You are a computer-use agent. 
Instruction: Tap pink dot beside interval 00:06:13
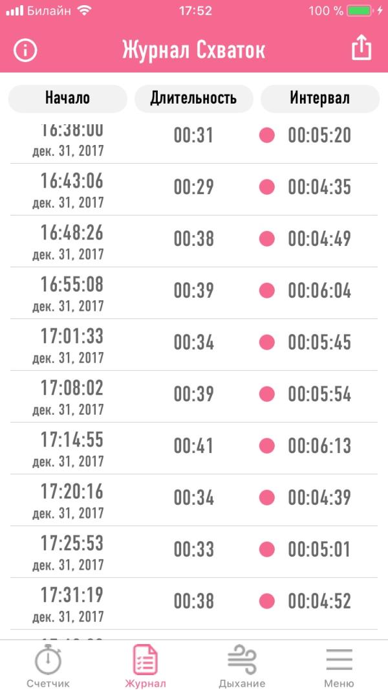coord(266,446)
